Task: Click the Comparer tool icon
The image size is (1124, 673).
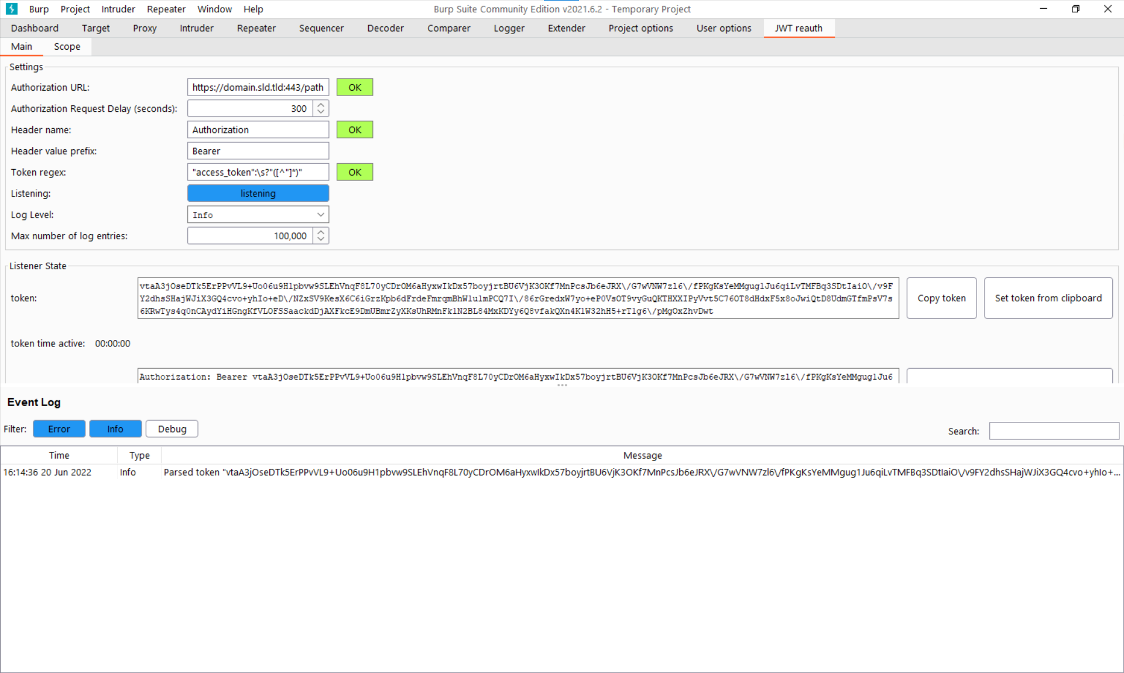Action: point(447,28)
